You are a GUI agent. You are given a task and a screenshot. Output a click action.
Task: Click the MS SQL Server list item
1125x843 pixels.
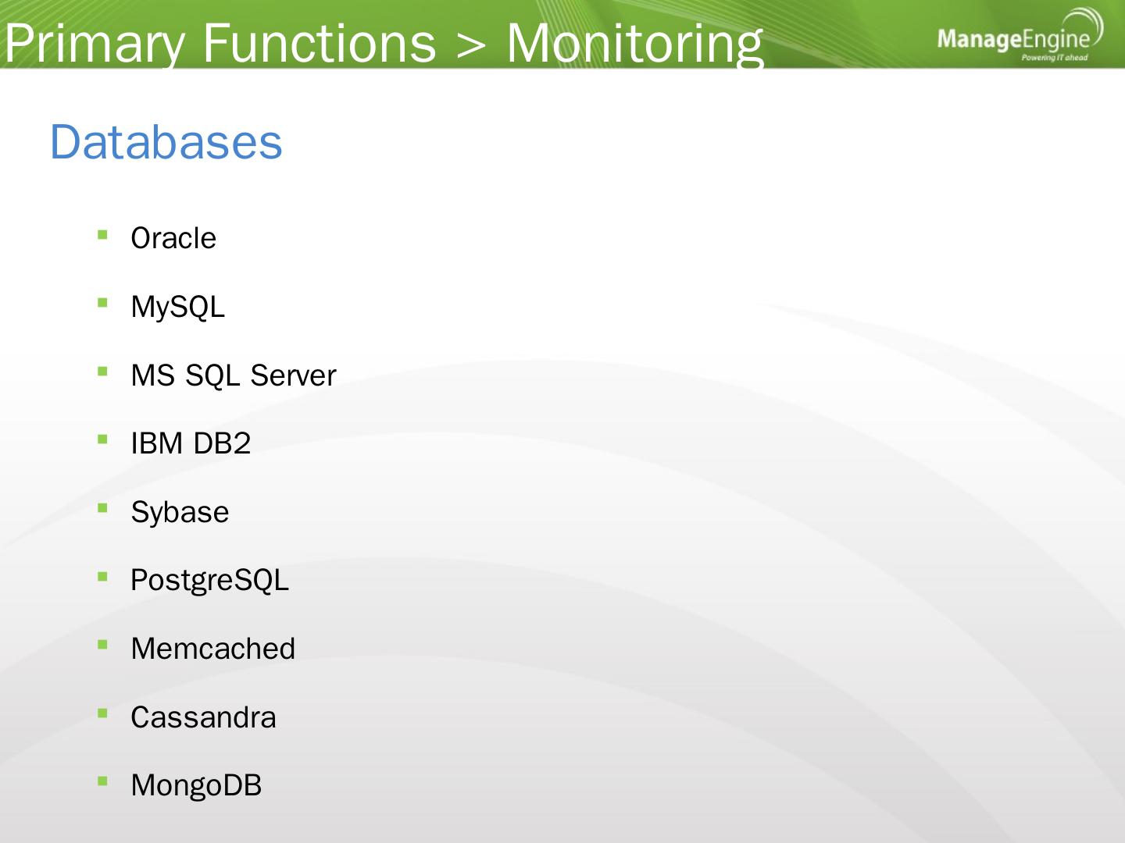(234, 375)
